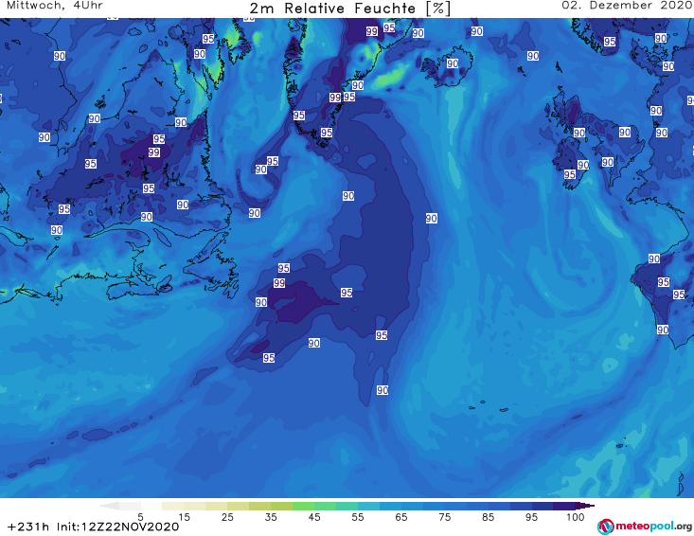This screenshot has height=536, width=694.
Task: Click the colorbar tick label '75'
Action: coord(444,517)
